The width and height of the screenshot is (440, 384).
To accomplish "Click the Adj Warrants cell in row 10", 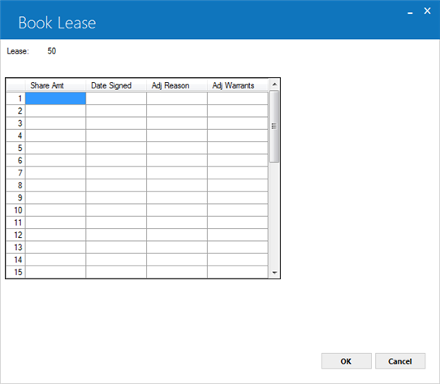I will (x=238, y=210).
